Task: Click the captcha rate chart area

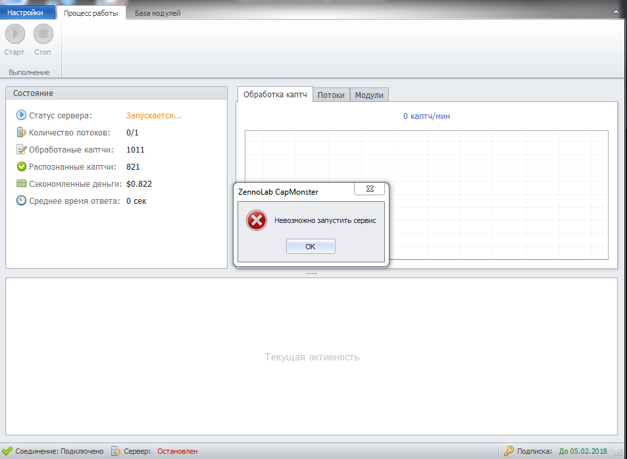Action: (427, 195)
